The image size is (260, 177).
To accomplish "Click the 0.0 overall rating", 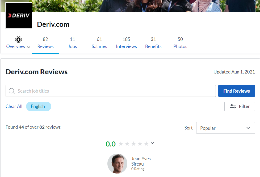I will [111, 144].
